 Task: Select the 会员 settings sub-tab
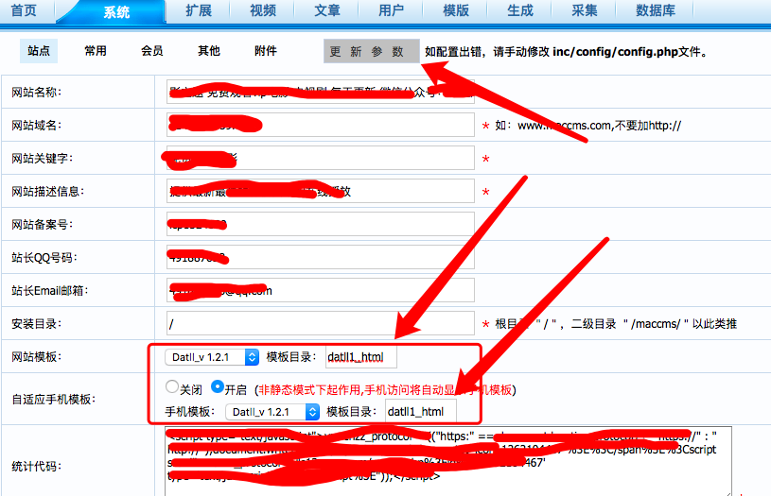tap(152, 51)
